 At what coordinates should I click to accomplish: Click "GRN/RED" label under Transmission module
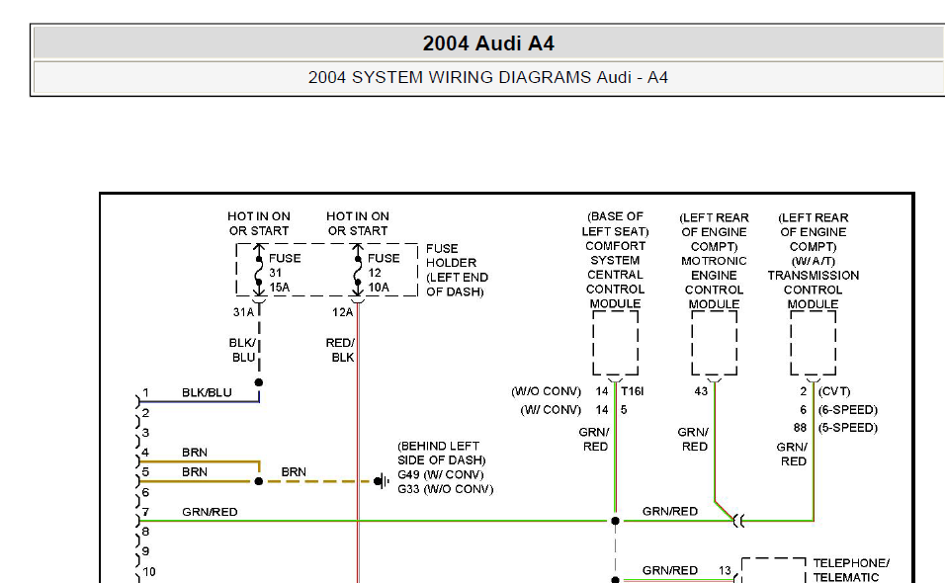pos(792,455)
